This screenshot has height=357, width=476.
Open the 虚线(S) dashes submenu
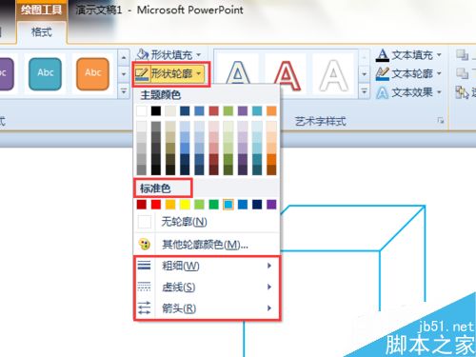(x=207, y=287)
